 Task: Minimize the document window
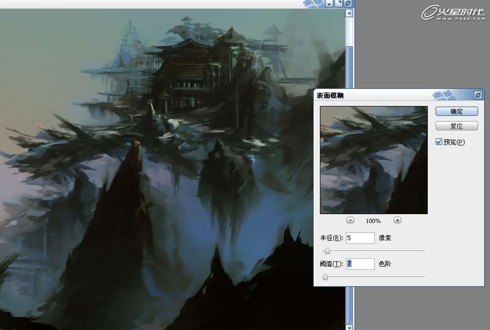coord(330,4)
